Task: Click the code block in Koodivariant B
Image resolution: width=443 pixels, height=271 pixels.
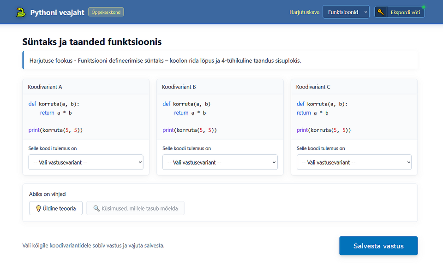Action: [x=220, y=117]
